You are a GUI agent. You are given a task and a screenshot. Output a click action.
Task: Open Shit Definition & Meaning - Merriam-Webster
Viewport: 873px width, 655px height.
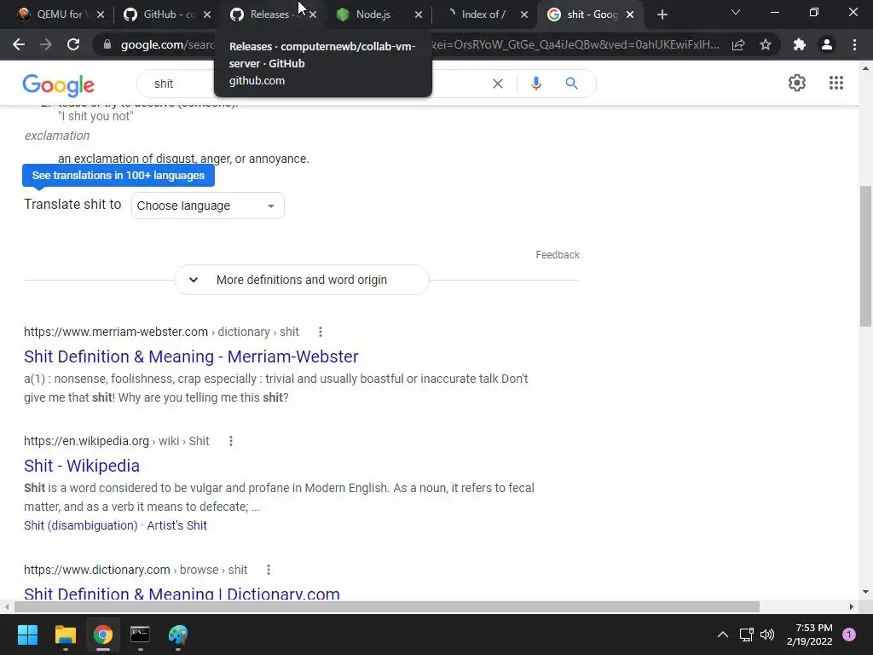click(x=191, y=356)
